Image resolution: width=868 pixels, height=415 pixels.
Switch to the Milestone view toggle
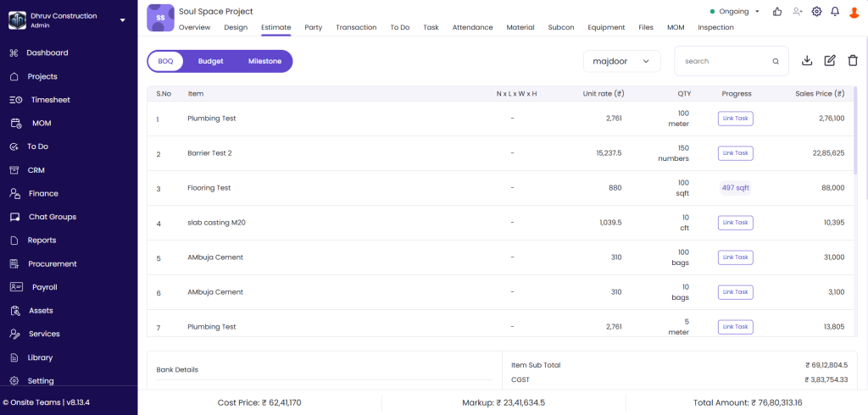[x=264, y=61]
